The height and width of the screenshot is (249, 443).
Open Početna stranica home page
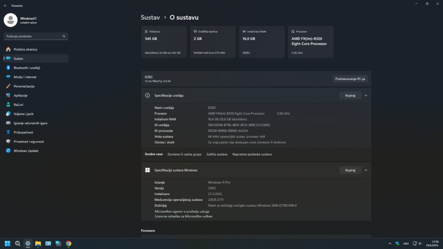tap(36, 50)
